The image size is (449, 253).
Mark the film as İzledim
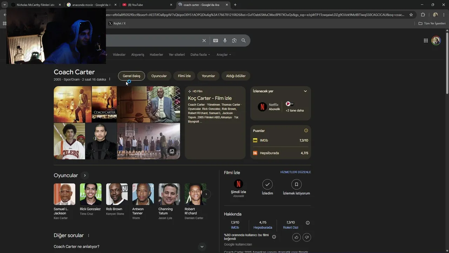point(267,184)
